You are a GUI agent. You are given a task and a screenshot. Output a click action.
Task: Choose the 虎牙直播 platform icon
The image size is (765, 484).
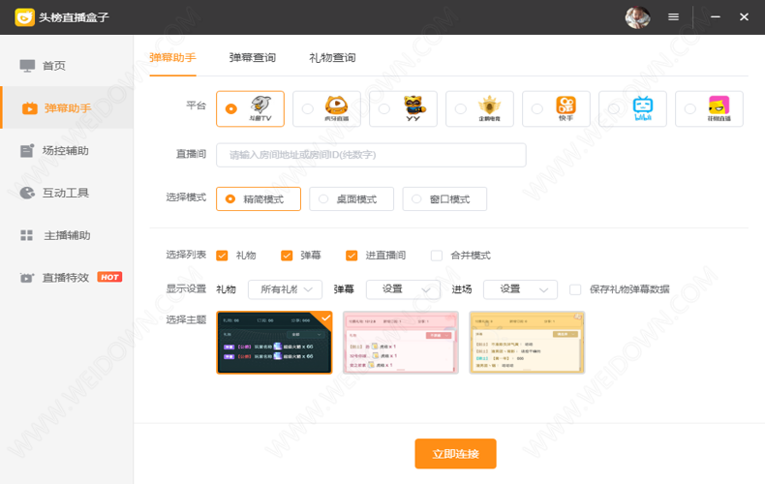326,108
